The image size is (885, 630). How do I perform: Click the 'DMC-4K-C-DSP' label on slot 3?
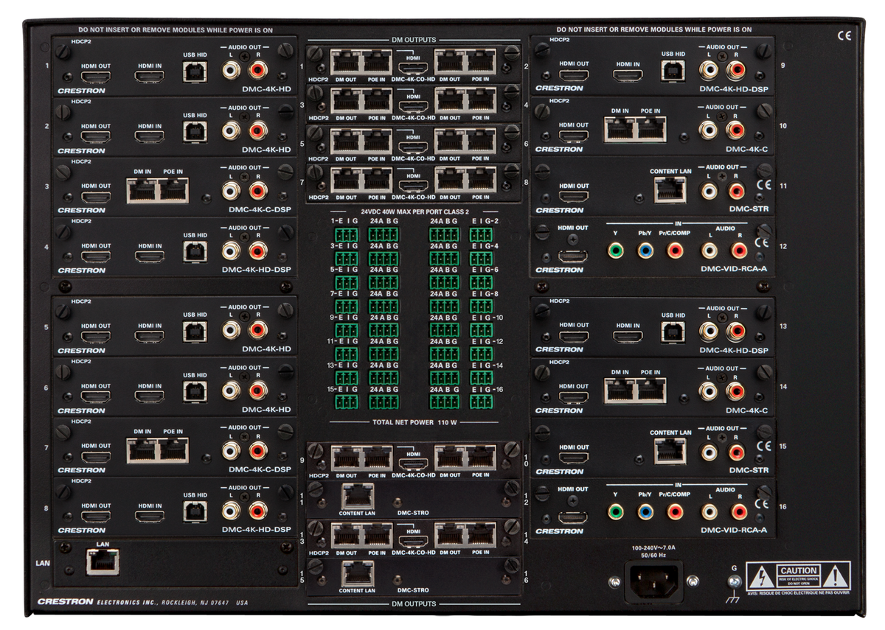(260, 210)
